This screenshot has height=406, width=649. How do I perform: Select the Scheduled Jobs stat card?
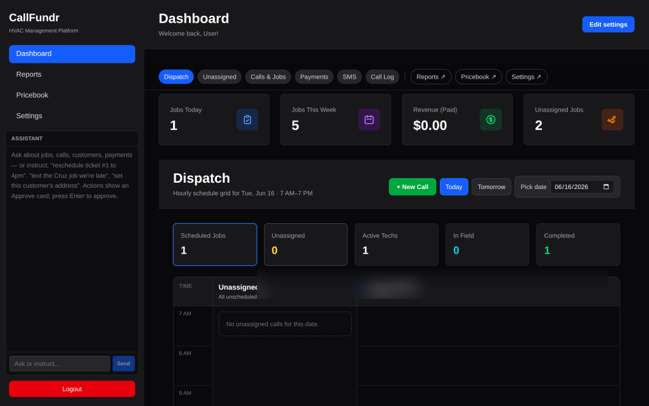click(215, 244)
